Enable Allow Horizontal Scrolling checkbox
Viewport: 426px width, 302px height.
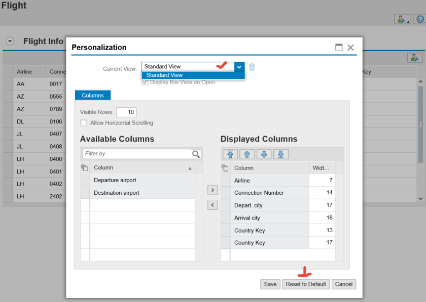pos(84,123)
